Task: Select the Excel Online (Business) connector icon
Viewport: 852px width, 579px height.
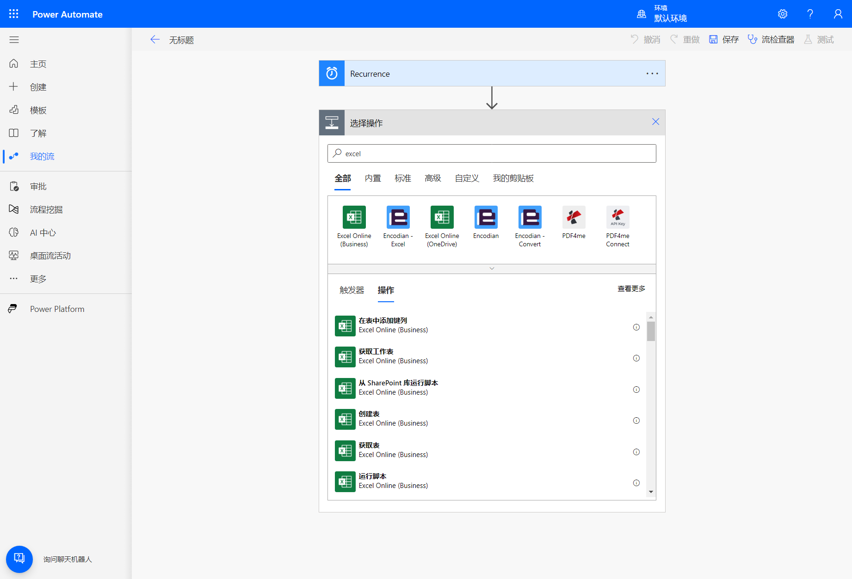Action: [x=354, y=217]
